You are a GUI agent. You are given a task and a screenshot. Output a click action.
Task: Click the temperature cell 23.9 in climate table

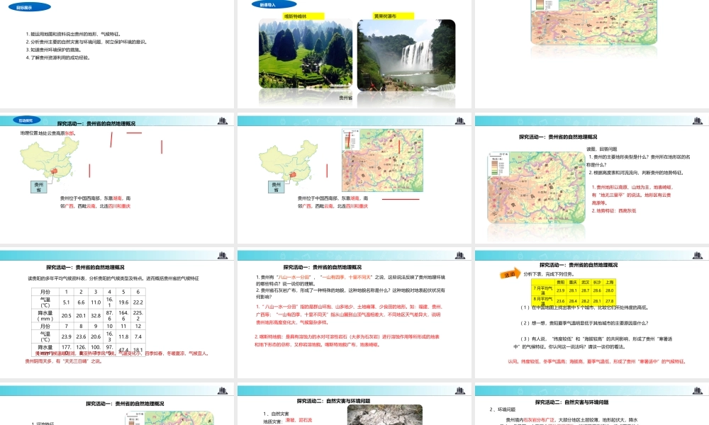[67, 336]
